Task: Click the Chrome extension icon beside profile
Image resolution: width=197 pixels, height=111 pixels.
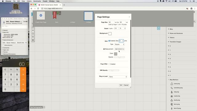Action: tap(187, 9)
